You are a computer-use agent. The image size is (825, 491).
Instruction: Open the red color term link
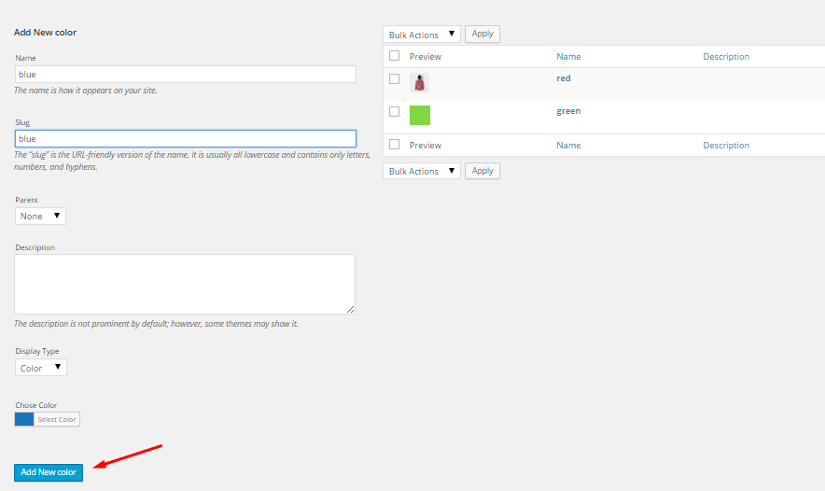(564, 78)
